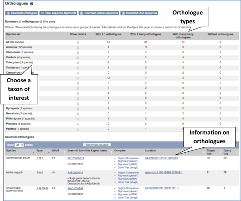Open the Orthologues help question-mark icon

tap(32, 4)
